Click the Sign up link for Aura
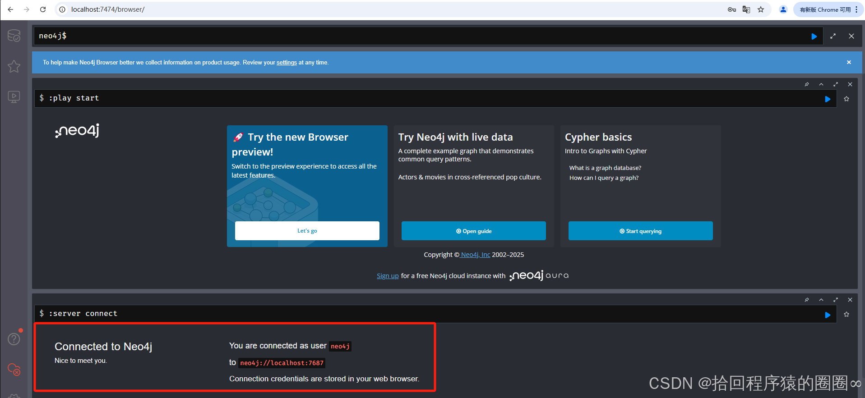 click(388, 276)
